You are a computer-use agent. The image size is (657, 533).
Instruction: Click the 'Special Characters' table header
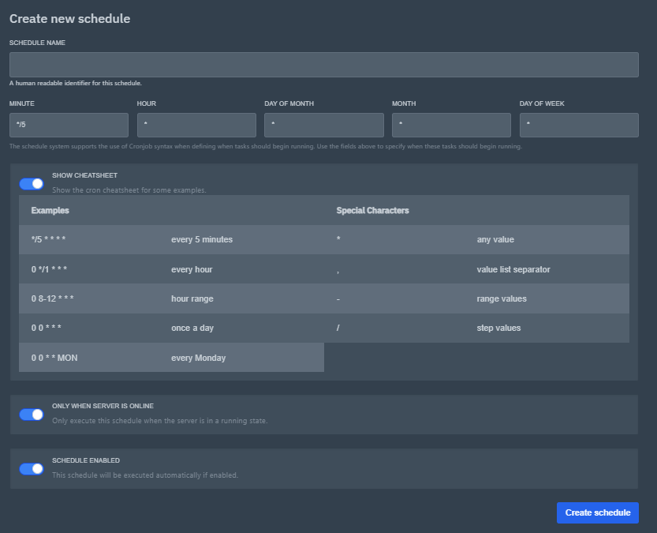(x=372, y=211)
